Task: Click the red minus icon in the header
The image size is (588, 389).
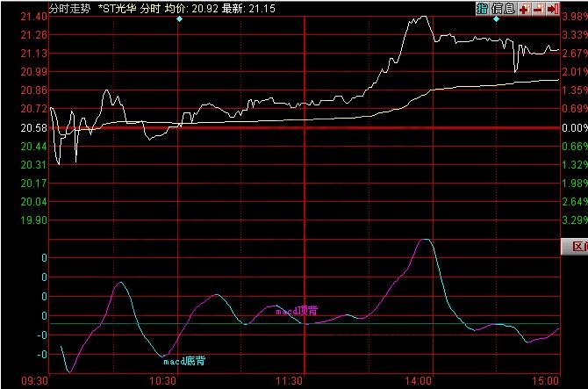Action: pos(536,8)
